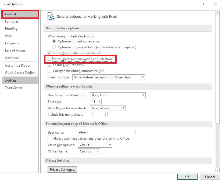Image resolution: width=222 pixels, height=182 pixels.
Task: Decrease the number of sheets with down arrow
Action: tap(105, 116)
